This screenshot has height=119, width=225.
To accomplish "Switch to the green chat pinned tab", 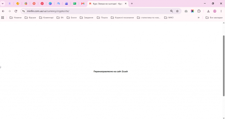I will click(x=75, y=4).
